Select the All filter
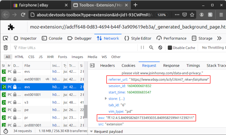Image resolution: width=226 pixels, height=135 pixels. pyautogui.click(x=8, y=57)
